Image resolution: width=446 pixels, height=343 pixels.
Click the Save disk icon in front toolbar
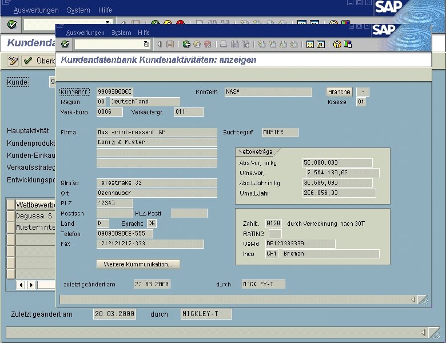[x=170, y=44]
